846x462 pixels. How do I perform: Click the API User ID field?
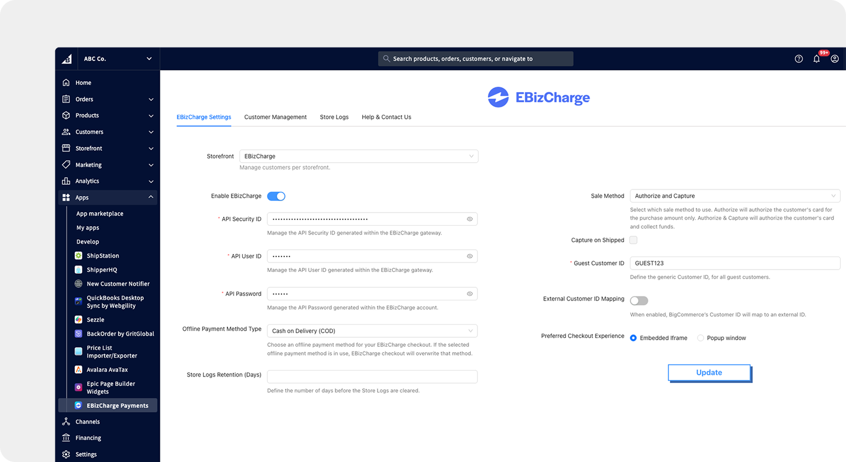point(372,257)
